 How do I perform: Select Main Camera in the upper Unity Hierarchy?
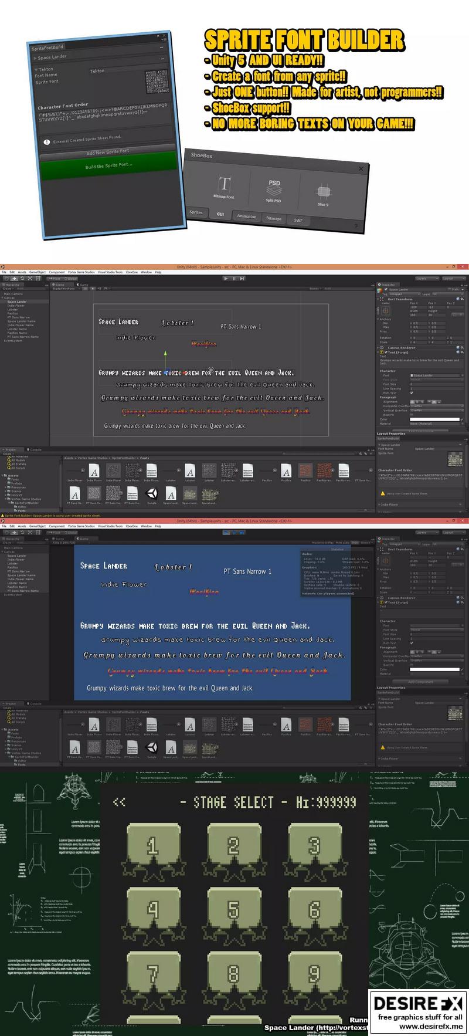click(13, 294)
